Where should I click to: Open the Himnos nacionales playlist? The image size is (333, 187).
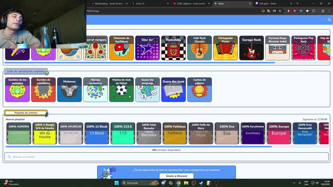pos(95,90)
